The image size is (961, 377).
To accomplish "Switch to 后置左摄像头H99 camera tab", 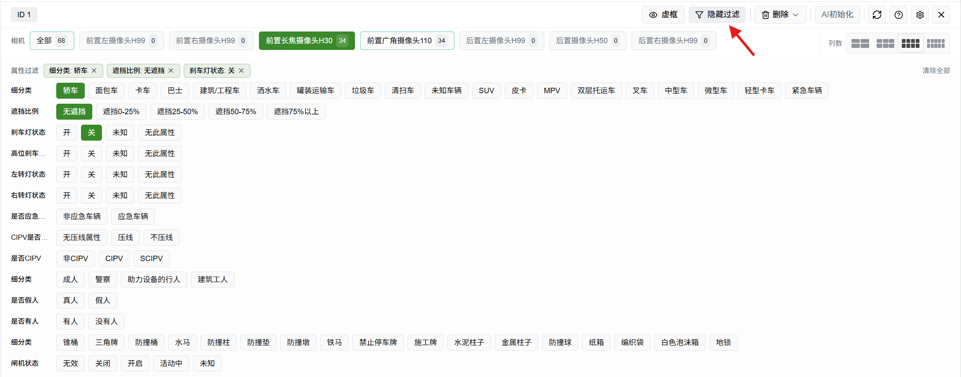I will (502, 41).
